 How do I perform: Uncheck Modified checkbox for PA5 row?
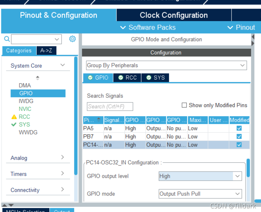click(x=239, y=128)
